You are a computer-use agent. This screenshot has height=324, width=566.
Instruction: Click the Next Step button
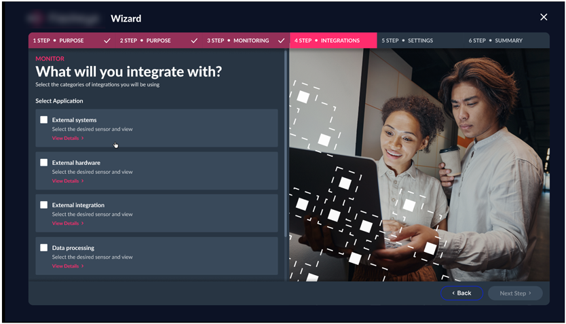pyautogui.click(x=515, y=293)
